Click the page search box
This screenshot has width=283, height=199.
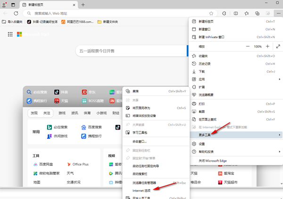132,51
